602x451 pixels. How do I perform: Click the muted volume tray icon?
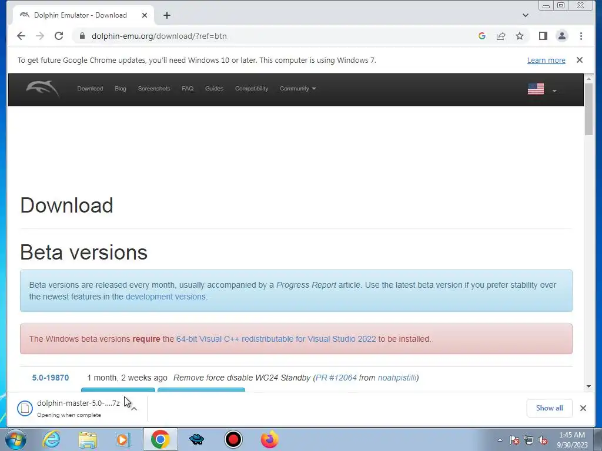pyautogui.click(x=543, y=440)
